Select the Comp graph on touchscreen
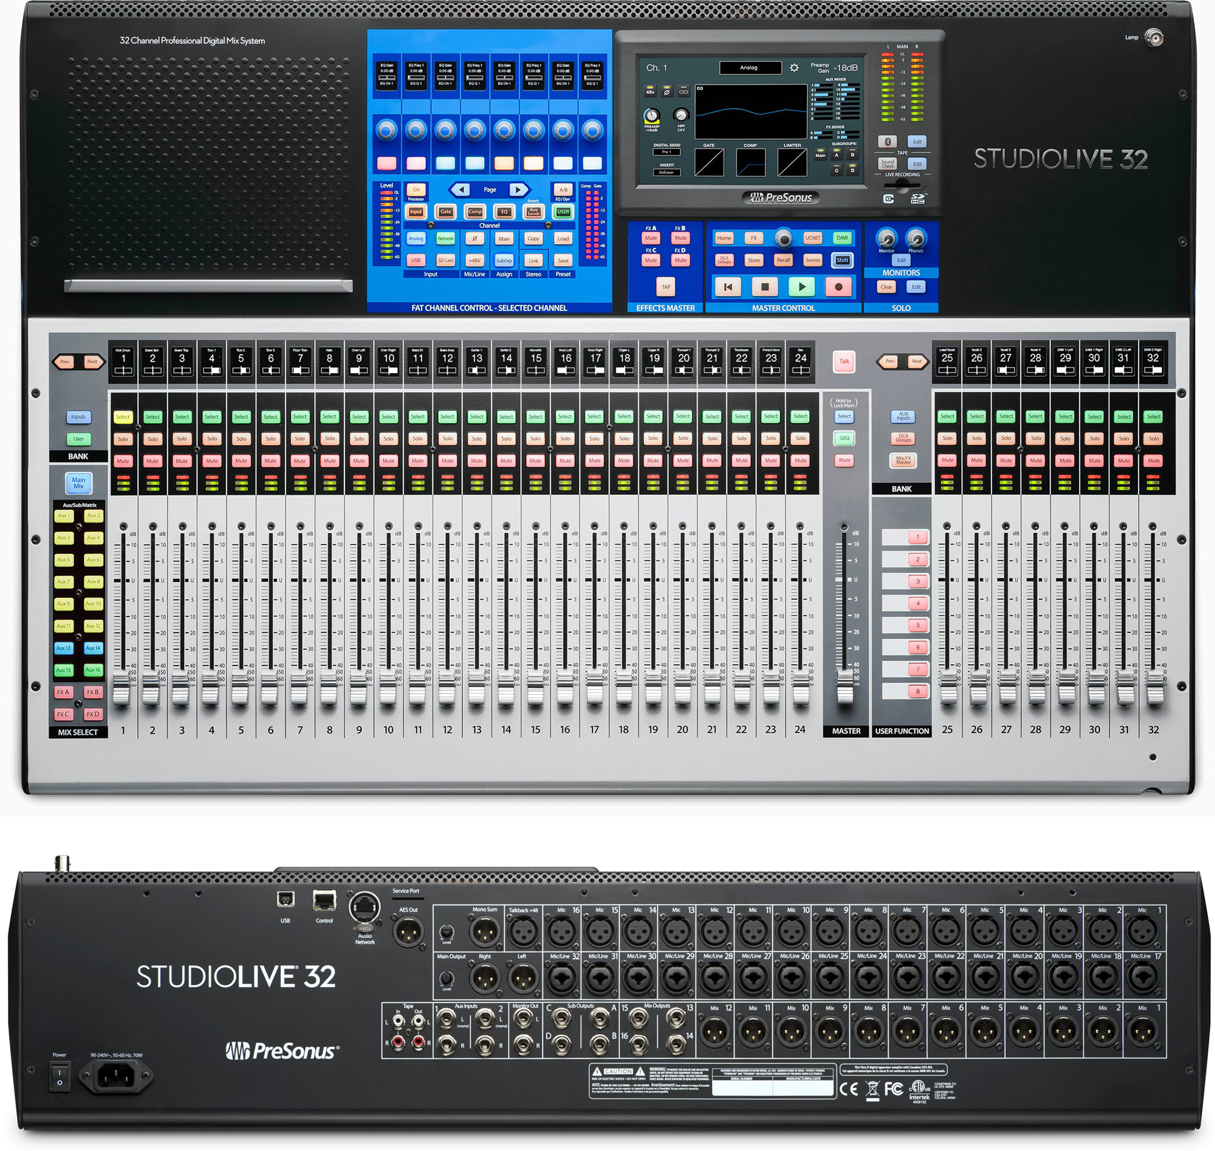Image resolution: width=1215 pixels, height=1151 pixels. tap(751, 163)
